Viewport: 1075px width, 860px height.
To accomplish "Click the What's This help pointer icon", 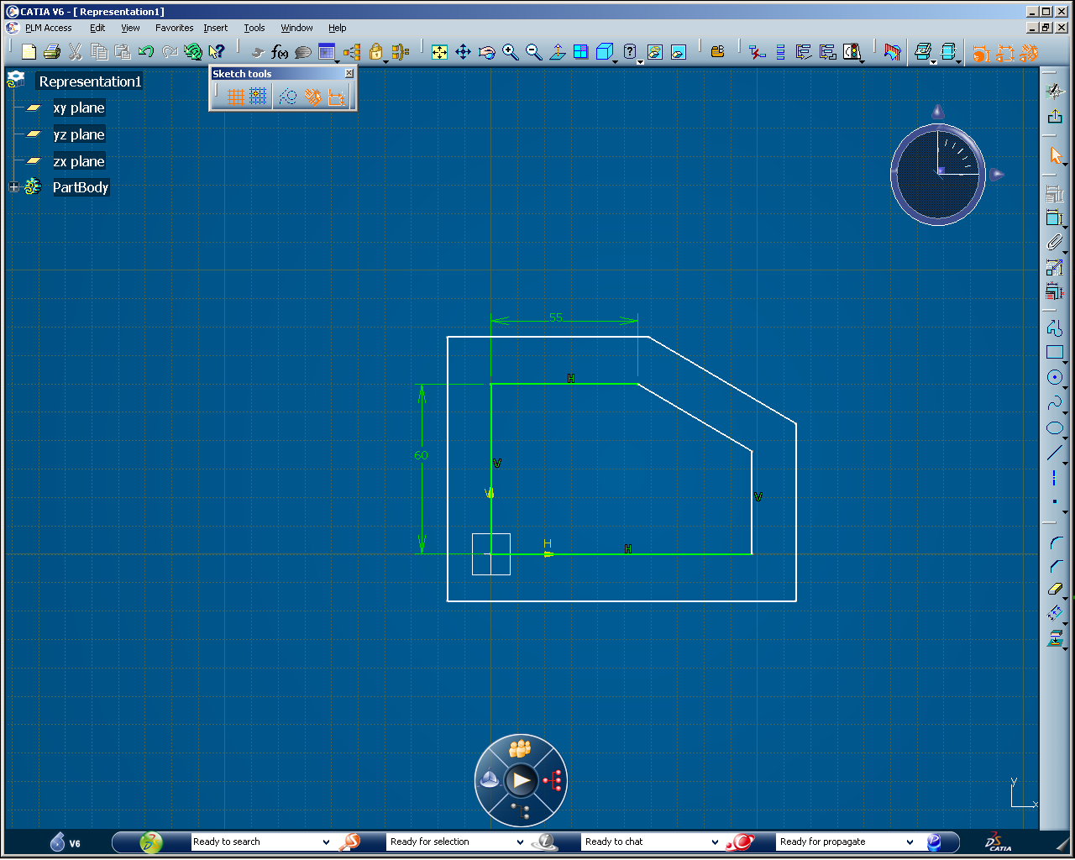I will point(217,52).
